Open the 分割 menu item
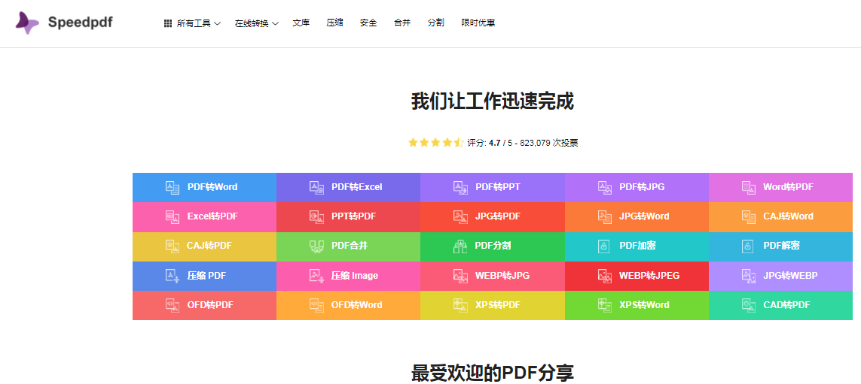 pyautogui.click(x=436, y=23)
